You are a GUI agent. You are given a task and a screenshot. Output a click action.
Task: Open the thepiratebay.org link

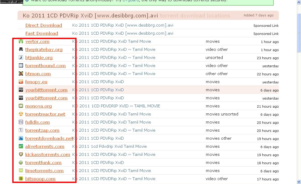point(44,50)
